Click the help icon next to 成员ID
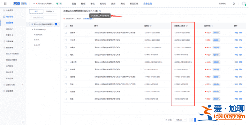This screenshot has width=249, height=125. pyautogui.click(x=151, y=26)
